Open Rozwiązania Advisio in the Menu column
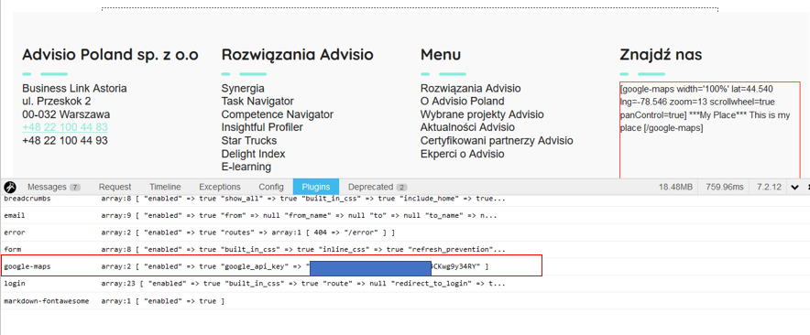810x335 pixels. tap(471, 88)
